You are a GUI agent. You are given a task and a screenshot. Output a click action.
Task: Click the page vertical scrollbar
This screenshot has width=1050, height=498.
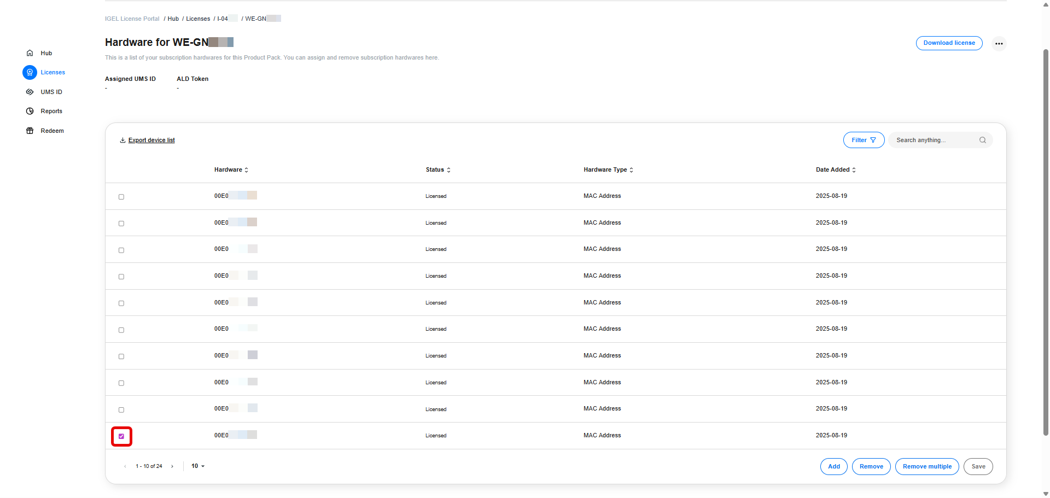[x=1046, y=241]
